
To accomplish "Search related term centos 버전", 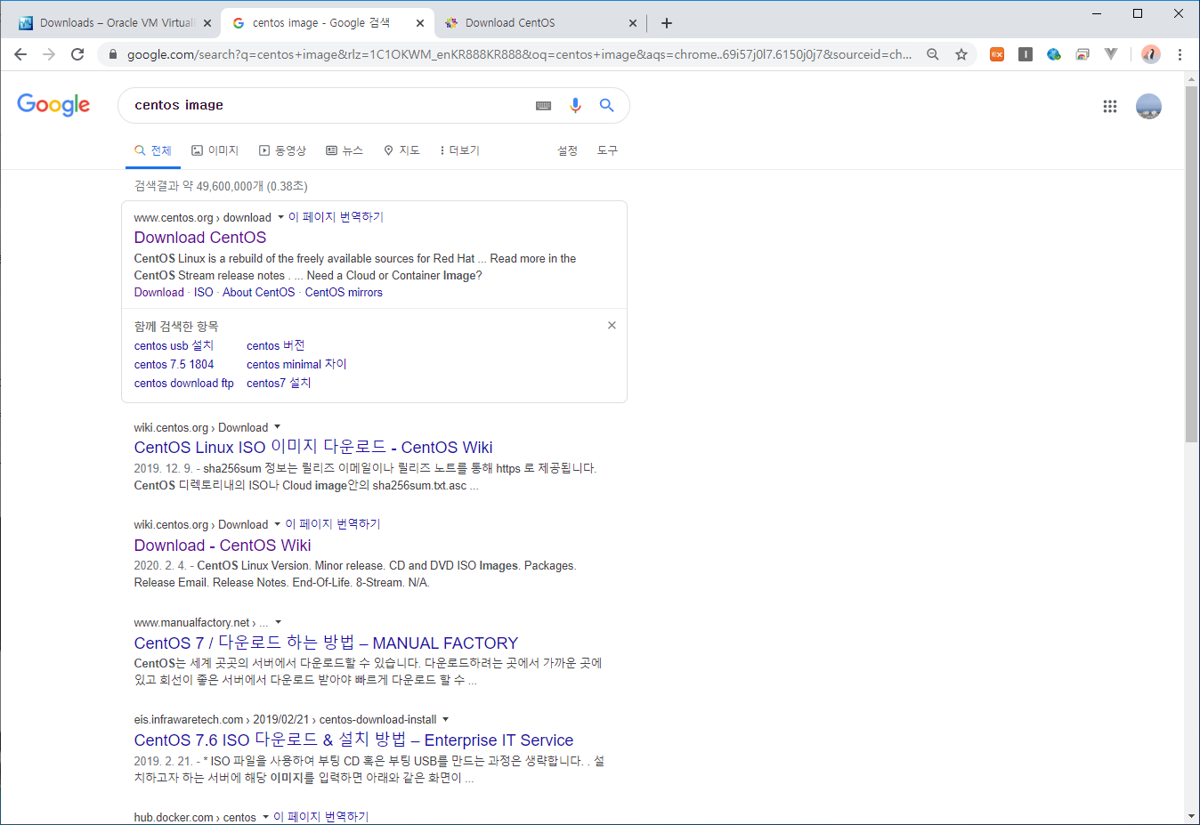I will click(275, 345).
